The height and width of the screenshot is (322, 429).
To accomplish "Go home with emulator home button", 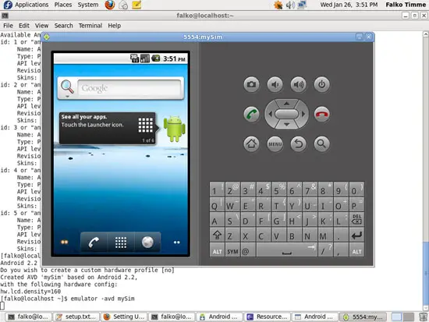I will 251,143.
